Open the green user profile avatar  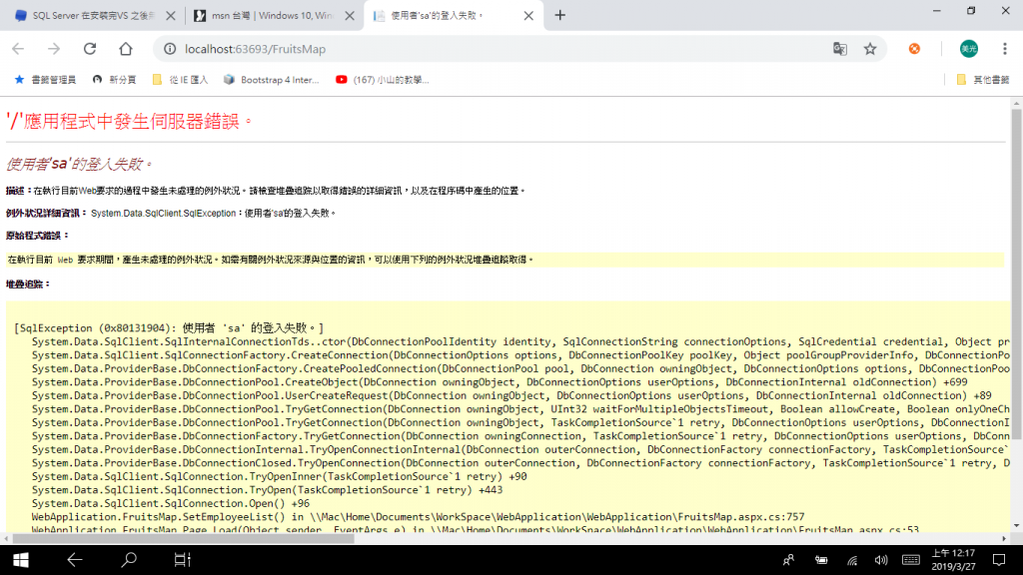(x=969, y=49)
